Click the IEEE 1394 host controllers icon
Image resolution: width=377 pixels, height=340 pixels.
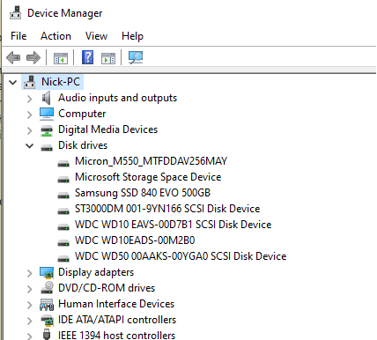(47, 335)
